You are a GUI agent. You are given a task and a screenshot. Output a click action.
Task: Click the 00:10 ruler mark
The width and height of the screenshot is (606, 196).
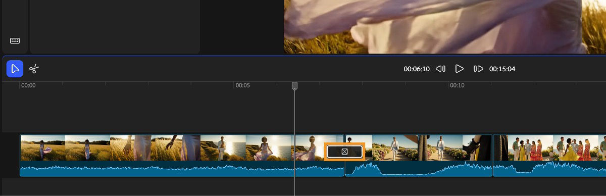point(458,85)
